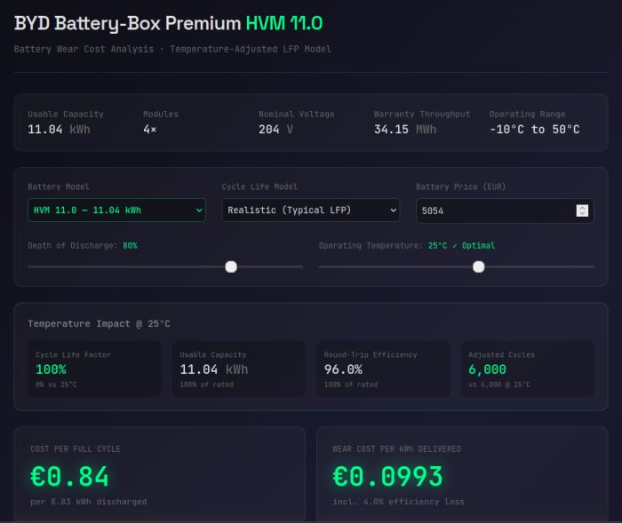The width and height of the screenshot is (622, 523).
Task: Click the Operating Temperature slider handle
Action: 478,267
